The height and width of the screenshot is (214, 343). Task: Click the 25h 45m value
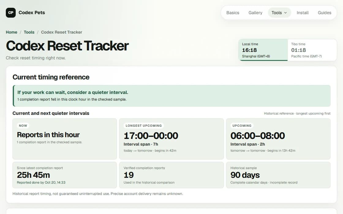coord(33,175)
